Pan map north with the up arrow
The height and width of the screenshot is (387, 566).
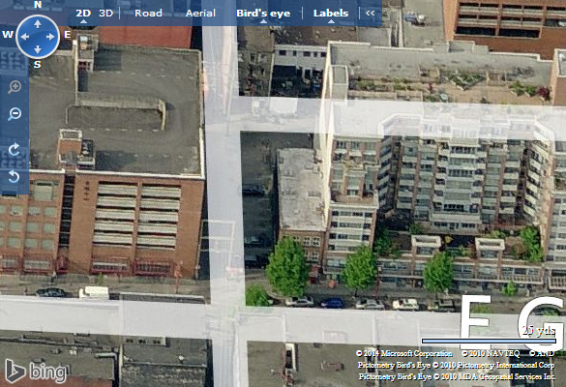pos(38,24)
